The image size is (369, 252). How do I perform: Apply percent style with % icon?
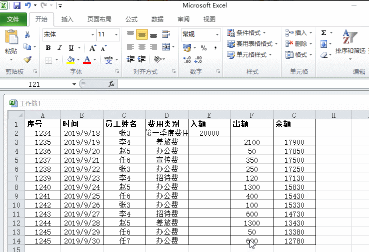pyautogui.click(x=203, y=48)
